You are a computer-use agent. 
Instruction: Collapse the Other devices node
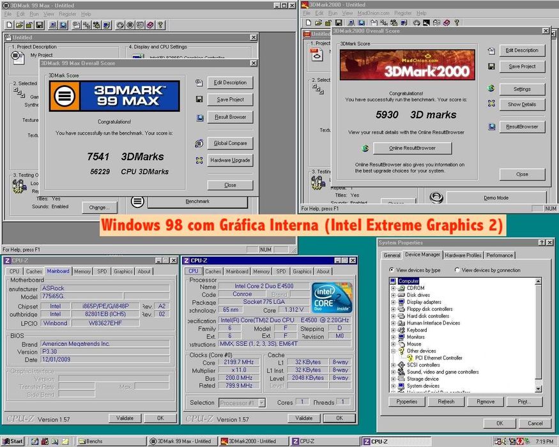click(x=394, y=351)
